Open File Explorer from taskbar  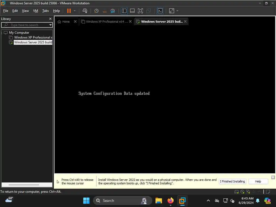click(x=158, y=201)
